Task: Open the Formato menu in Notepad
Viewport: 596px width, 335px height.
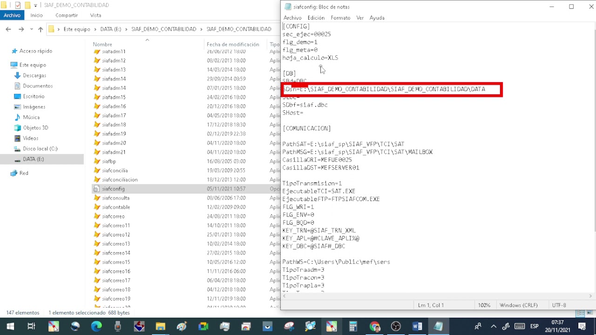Action: click(x=340, y=18)
